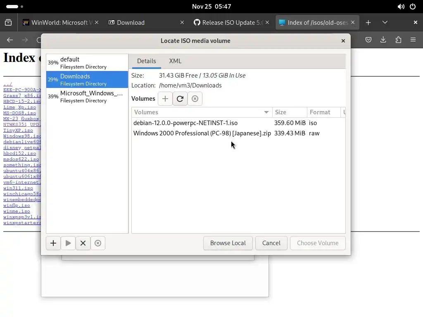Screen dimensions: 423x317
Task: Open the clock and calendar panel
Action: pyautogui.click(x=211, y=7)
